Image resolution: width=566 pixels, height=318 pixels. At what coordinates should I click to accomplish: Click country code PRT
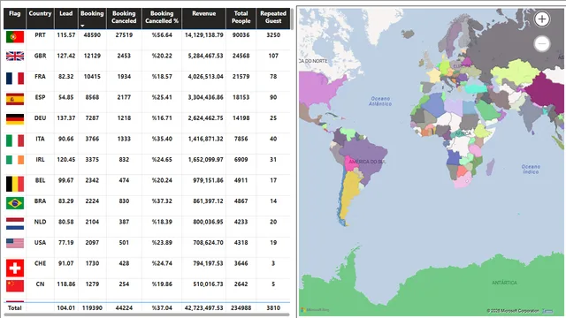click(x=40, y=35)
